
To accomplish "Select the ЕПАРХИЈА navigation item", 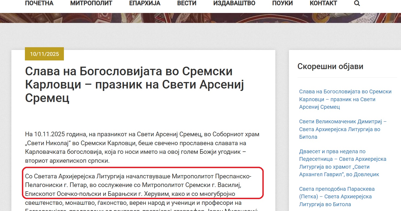I will pos(145,4).
